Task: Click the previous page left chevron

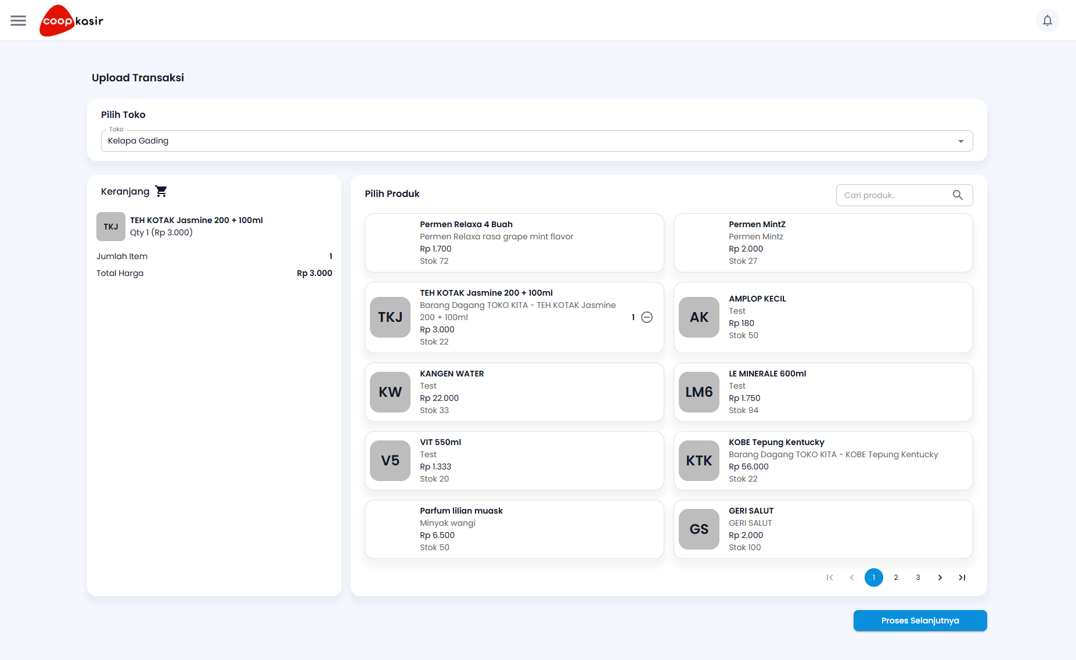Action: [x=851, y=577]
